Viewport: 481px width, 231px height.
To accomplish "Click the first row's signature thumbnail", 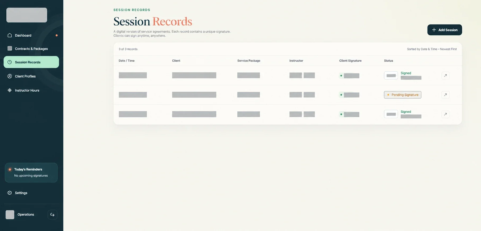I will point(391,75).
